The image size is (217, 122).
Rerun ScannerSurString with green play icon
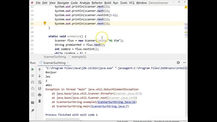33,69
